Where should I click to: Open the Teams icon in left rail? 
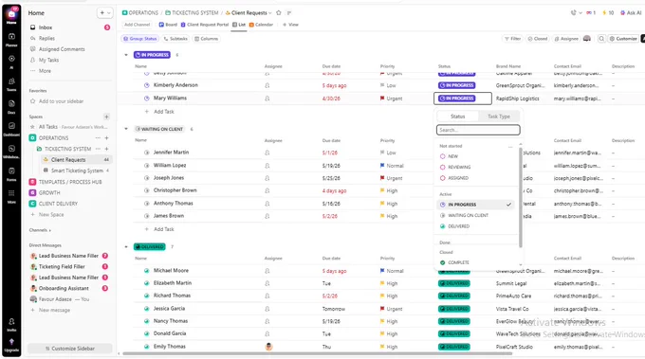point(11,81)
